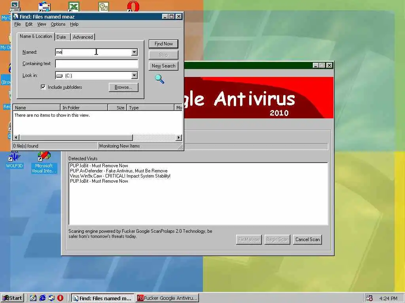The width and height of the screenshot is (405, 303).
Task: Sort results by Name column header
Action: coord(36,107)
